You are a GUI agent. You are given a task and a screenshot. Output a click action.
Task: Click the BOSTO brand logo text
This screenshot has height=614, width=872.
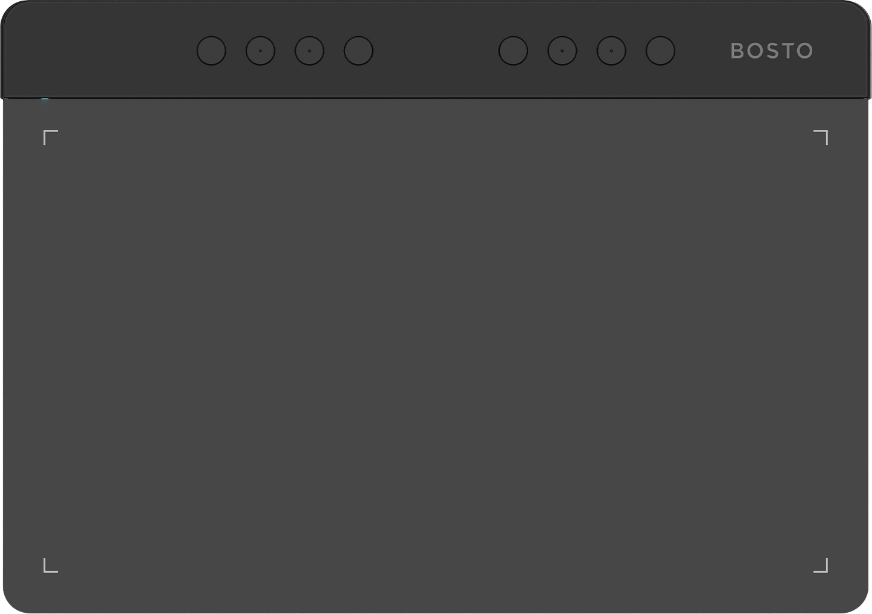click(x=772, y=51)
